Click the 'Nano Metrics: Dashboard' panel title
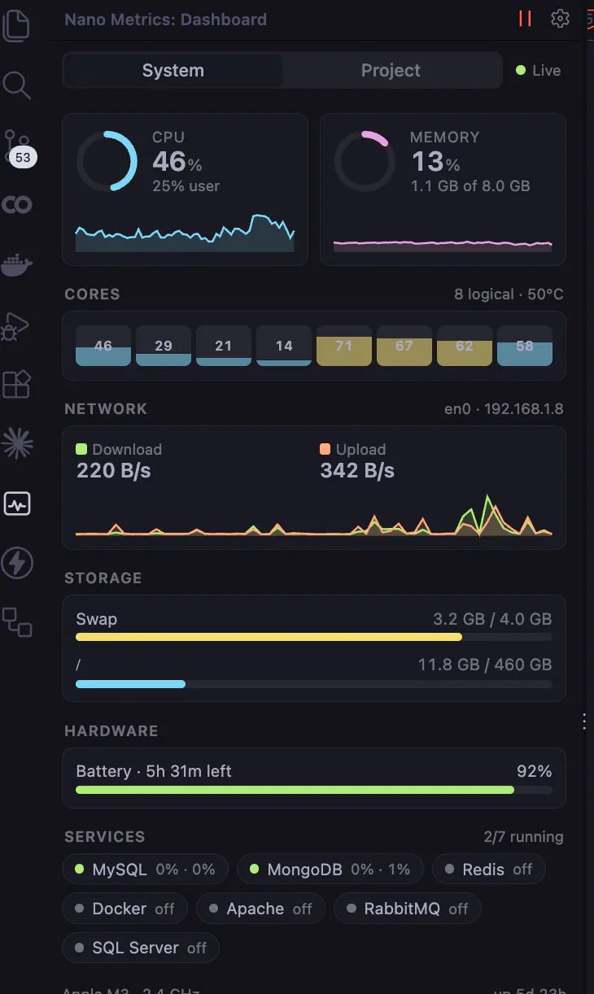This screenshot has width=594, height=994. click(165, 20)
